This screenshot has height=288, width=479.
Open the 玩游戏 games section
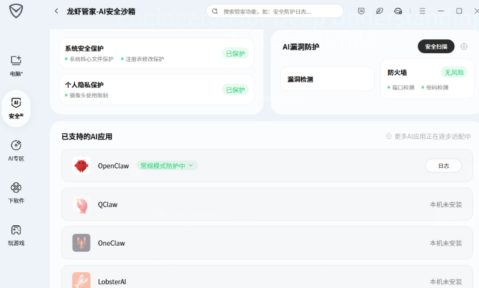pos(16,234)
